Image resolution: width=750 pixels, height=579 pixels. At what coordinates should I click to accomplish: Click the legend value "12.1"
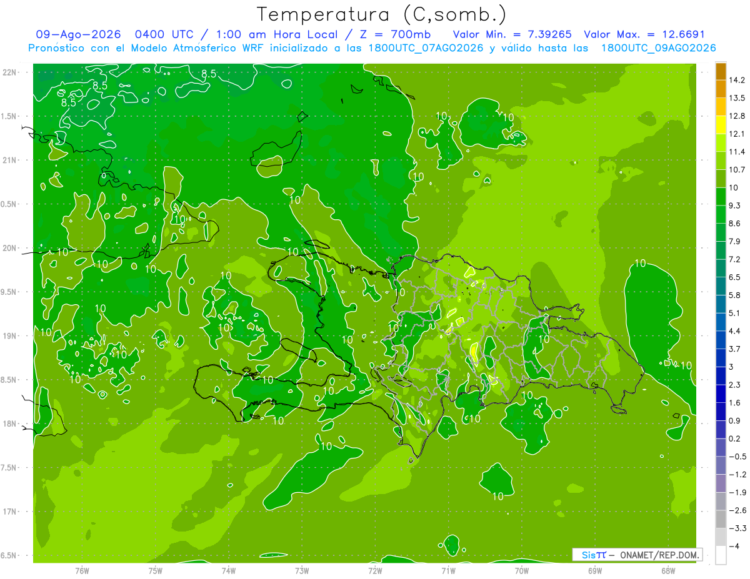coord(737,134)
